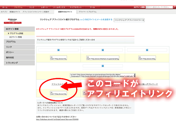Switch to the アフィリエイトキャンペーン実施中 tab
The image size is (176, 121).
click(36, 12)
